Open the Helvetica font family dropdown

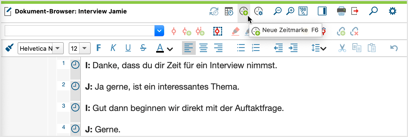click(x=57, y=48)
